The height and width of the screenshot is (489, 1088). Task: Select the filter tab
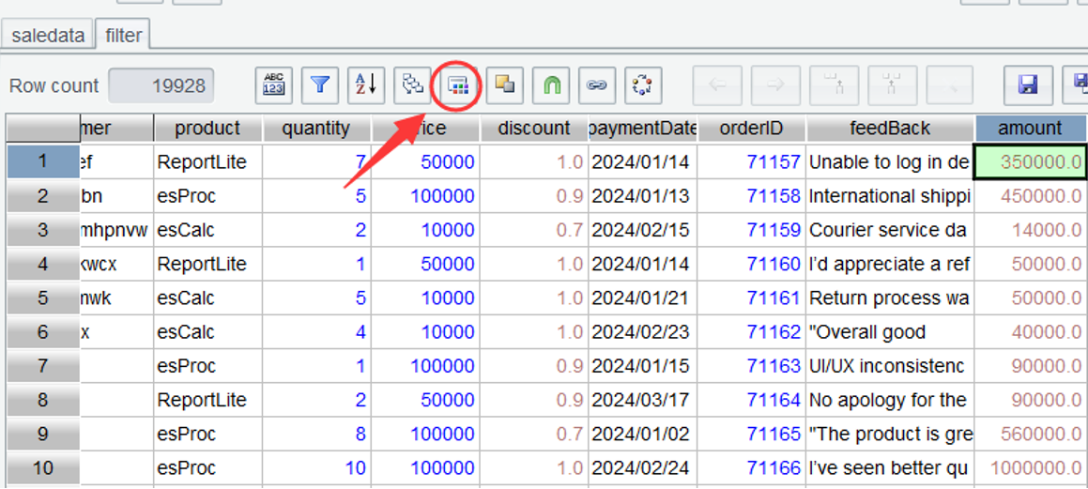(123, 36)
